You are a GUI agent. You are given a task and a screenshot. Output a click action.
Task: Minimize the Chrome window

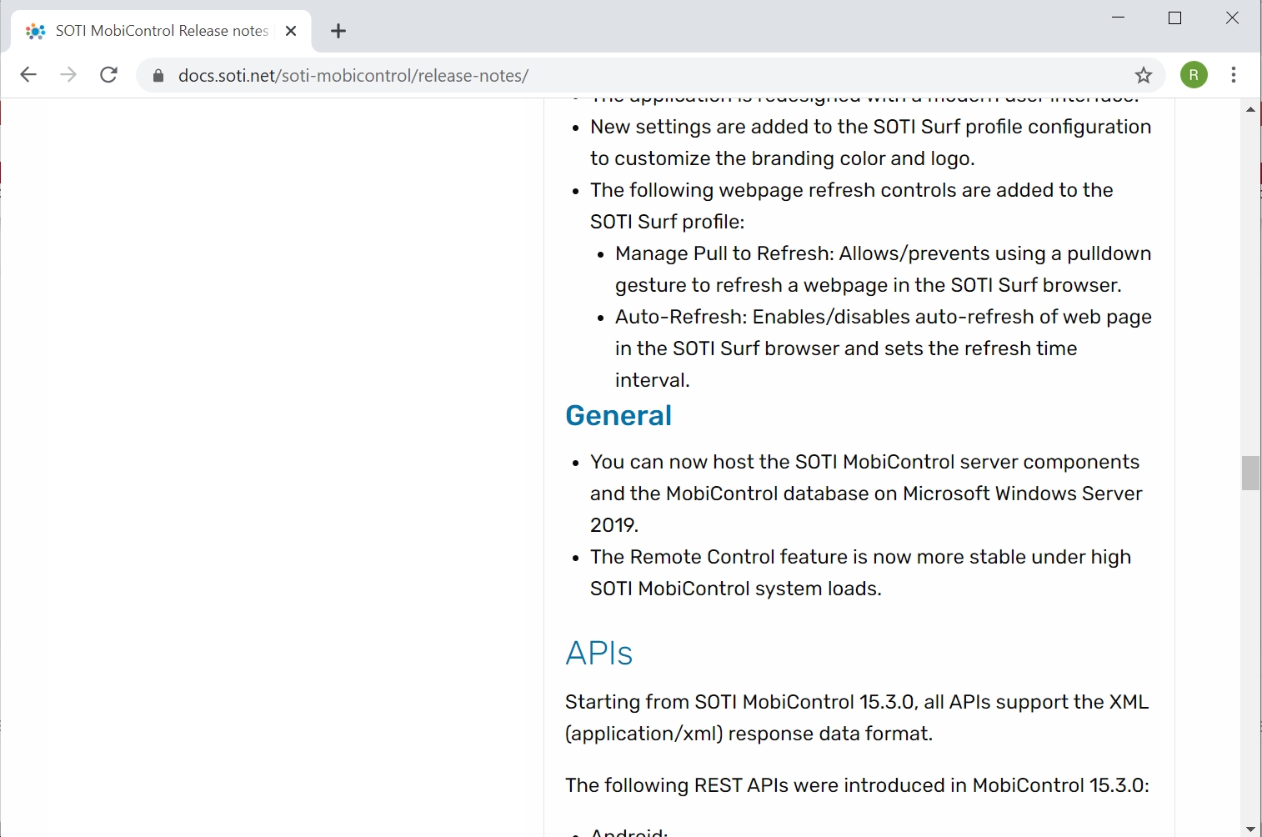[1119, 18]
